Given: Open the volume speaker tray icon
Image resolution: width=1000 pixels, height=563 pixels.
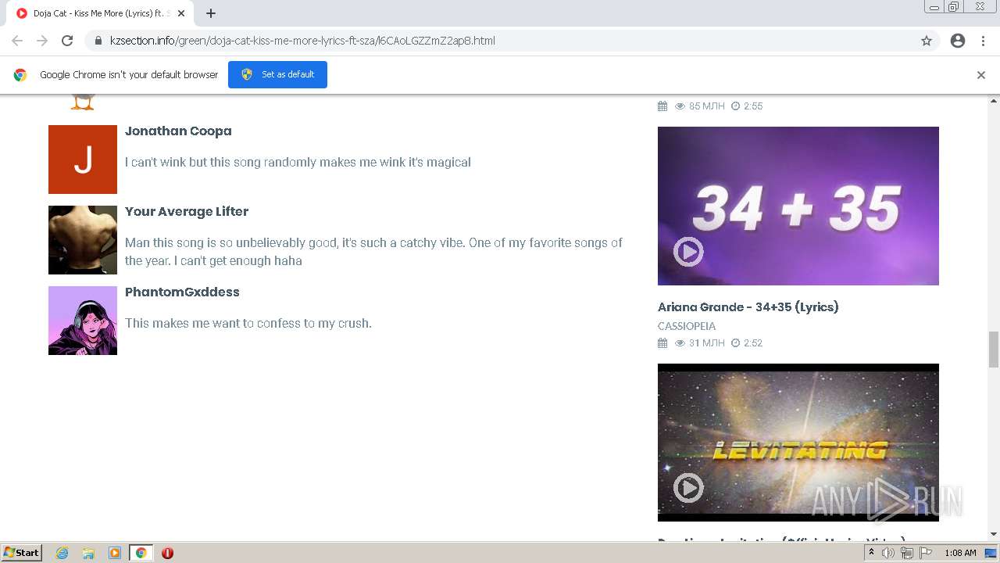Looking at the screenshot, I should point(888,553).
